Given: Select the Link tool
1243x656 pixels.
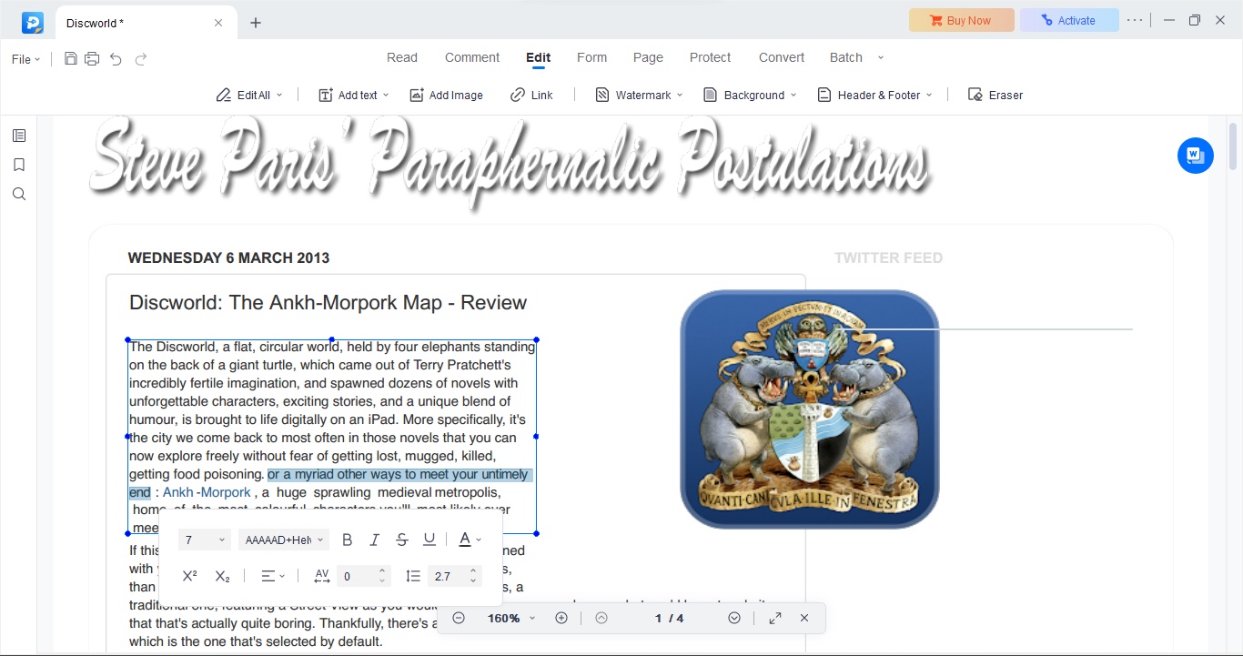Looking at the screenshot, I should click(x=531, y=95).
